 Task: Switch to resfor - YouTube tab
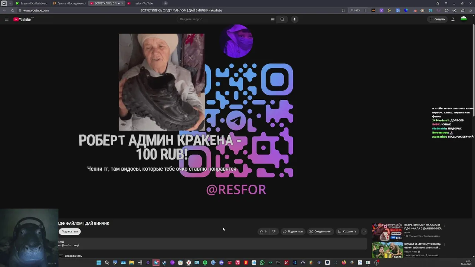click(143, 3)
